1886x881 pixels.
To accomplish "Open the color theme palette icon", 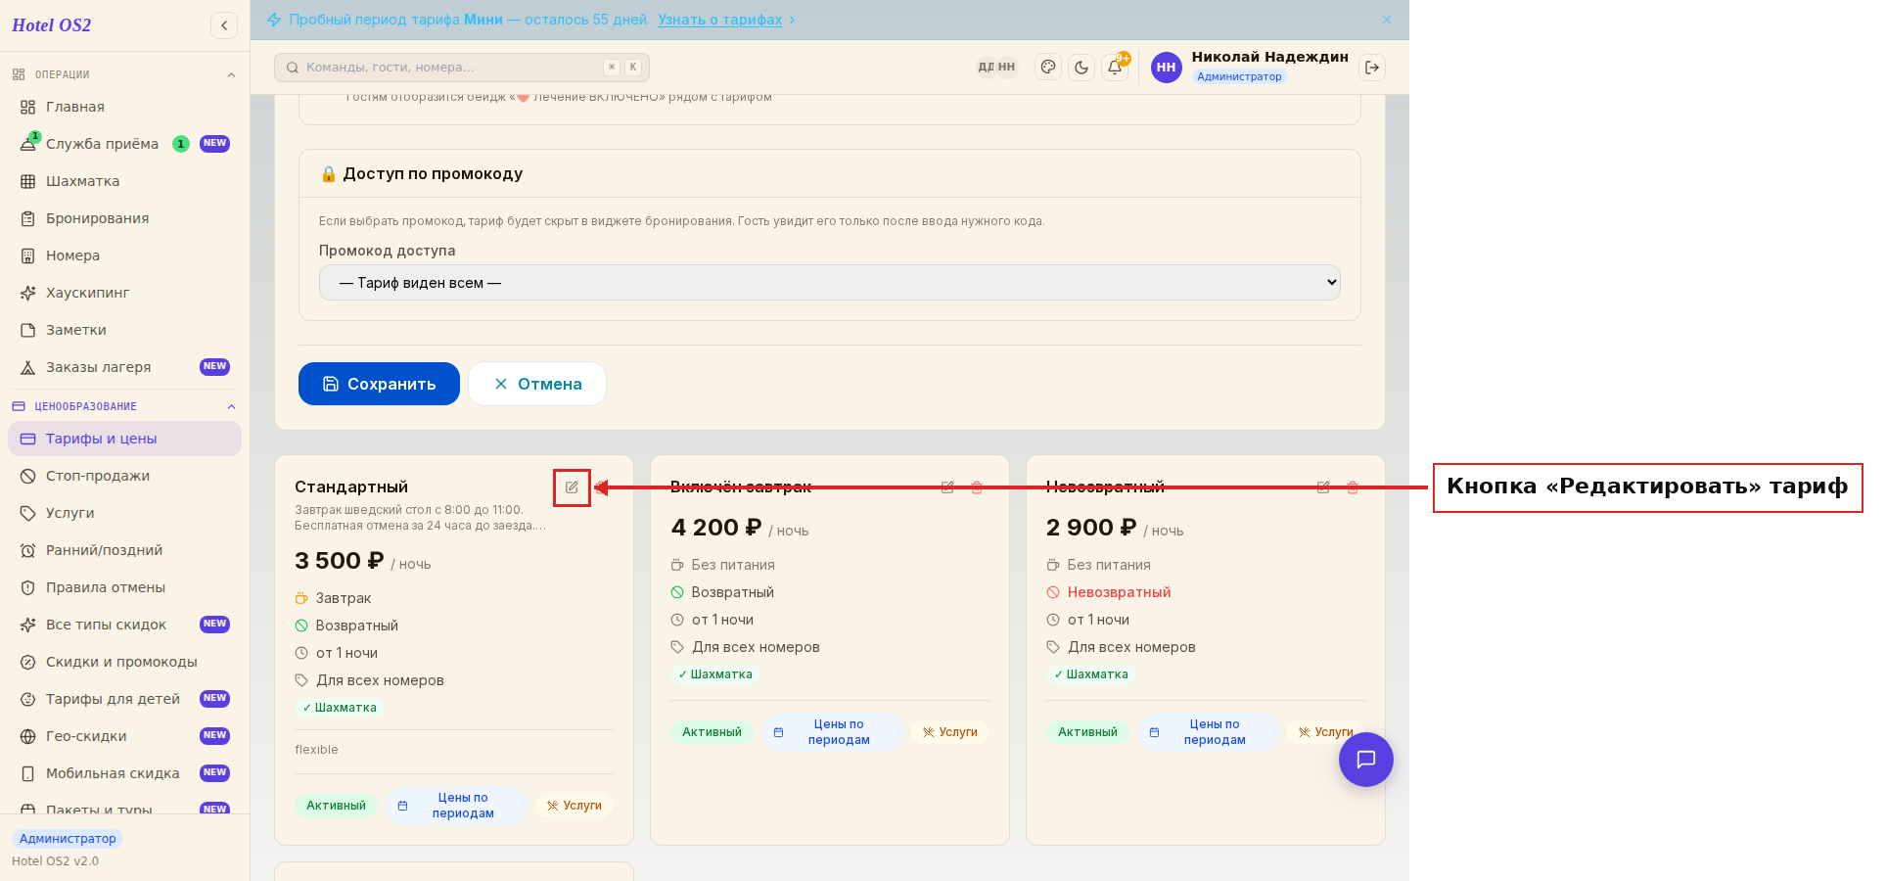I will click(1048, 68).
